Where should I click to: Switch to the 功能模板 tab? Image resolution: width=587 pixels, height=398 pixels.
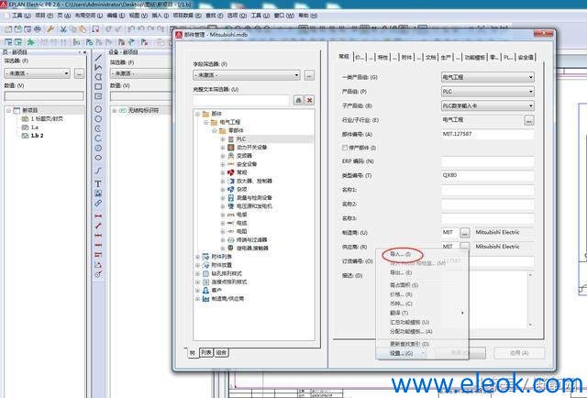475,57
